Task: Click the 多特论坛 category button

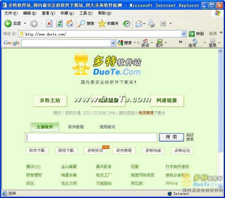Action: click(x=182, y=151)
